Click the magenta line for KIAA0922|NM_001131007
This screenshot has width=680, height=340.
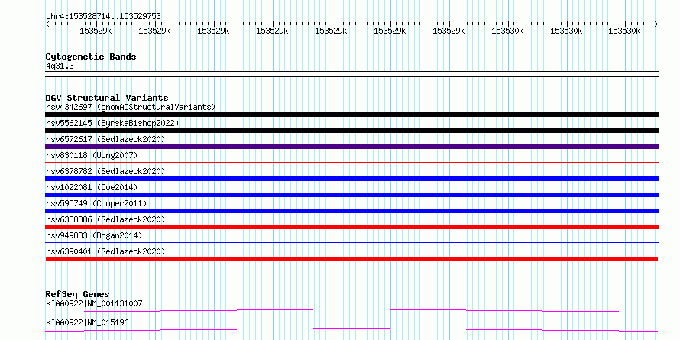tap(351, 310)
